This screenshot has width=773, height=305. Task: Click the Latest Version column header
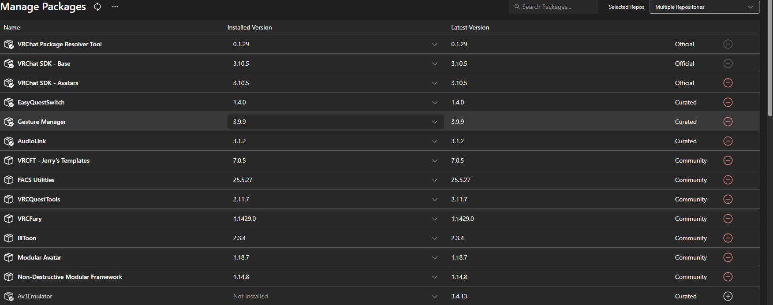[x=470, y=27]
